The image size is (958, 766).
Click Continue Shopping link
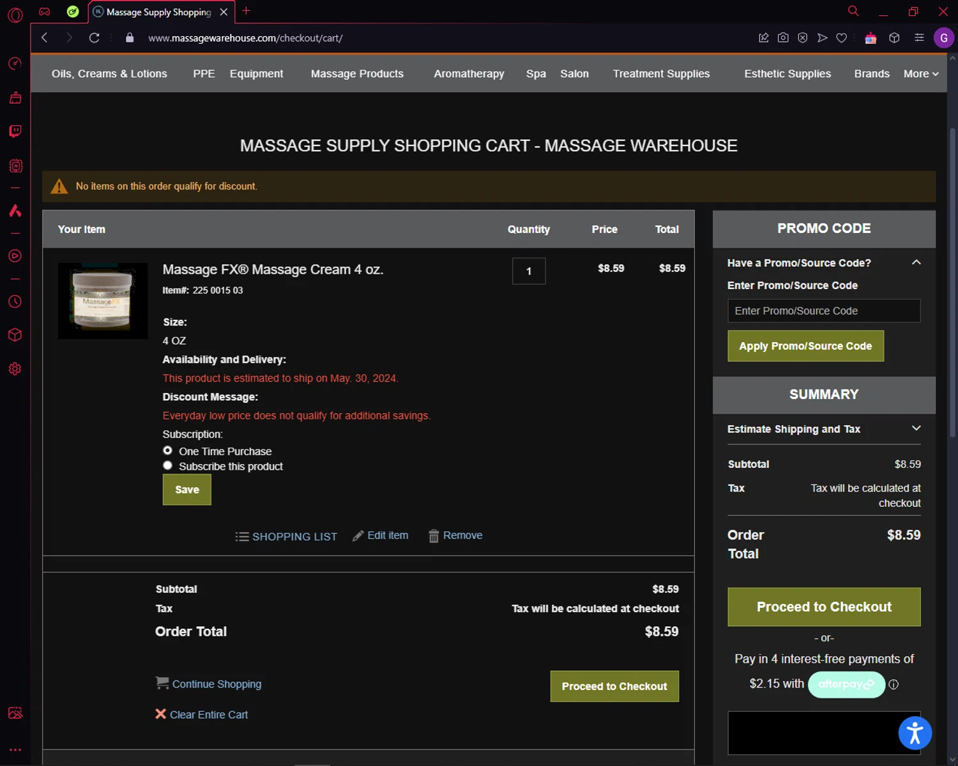209,684
